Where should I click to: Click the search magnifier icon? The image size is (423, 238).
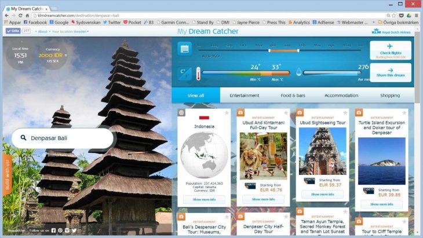click(x=24, y=138)
